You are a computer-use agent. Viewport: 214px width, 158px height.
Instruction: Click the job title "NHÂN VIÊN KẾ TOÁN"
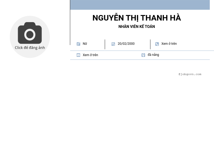pyautogui.click(x=136, y=27)
